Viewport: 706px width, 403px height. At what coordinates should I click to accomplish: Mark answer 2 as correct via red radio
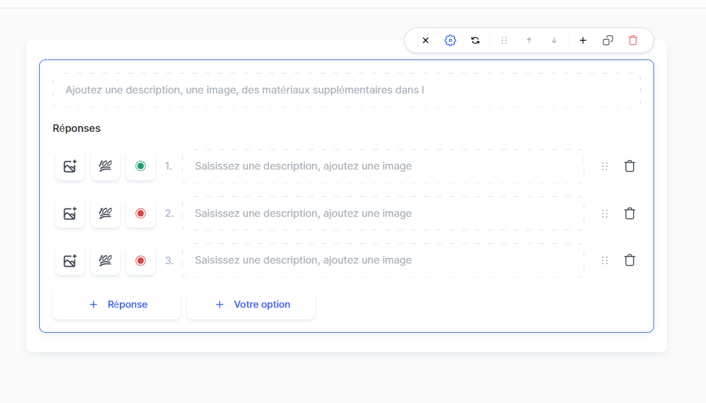(140, 214)
